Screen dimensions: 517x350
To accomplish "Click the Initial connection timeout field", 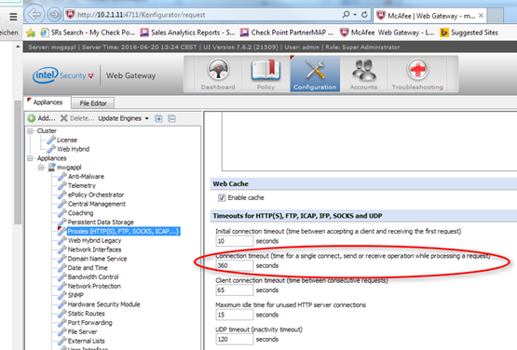I will [x=235, y=241].
